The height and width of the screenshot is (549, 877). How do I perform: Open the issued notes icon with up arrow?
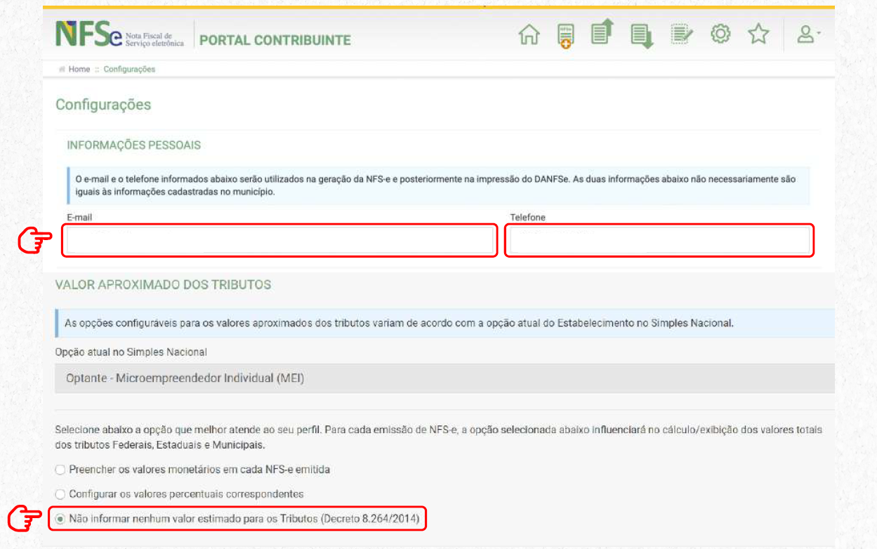tap(602, 32)
